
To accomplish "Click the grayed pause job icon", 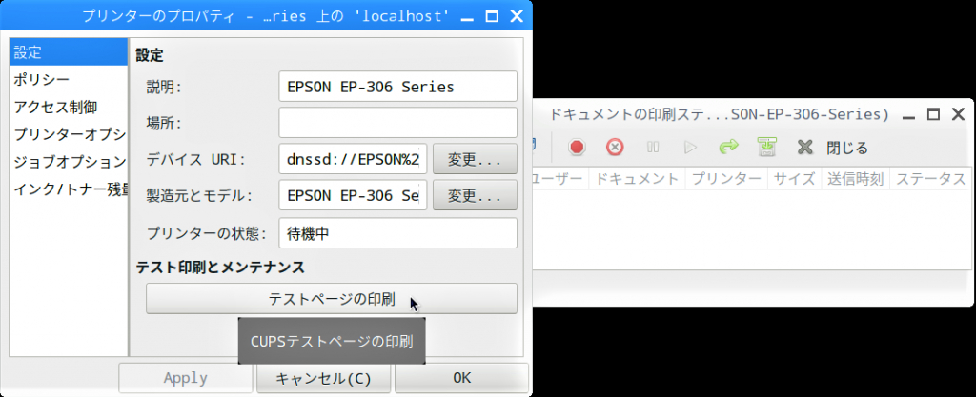I will [653, 148].
